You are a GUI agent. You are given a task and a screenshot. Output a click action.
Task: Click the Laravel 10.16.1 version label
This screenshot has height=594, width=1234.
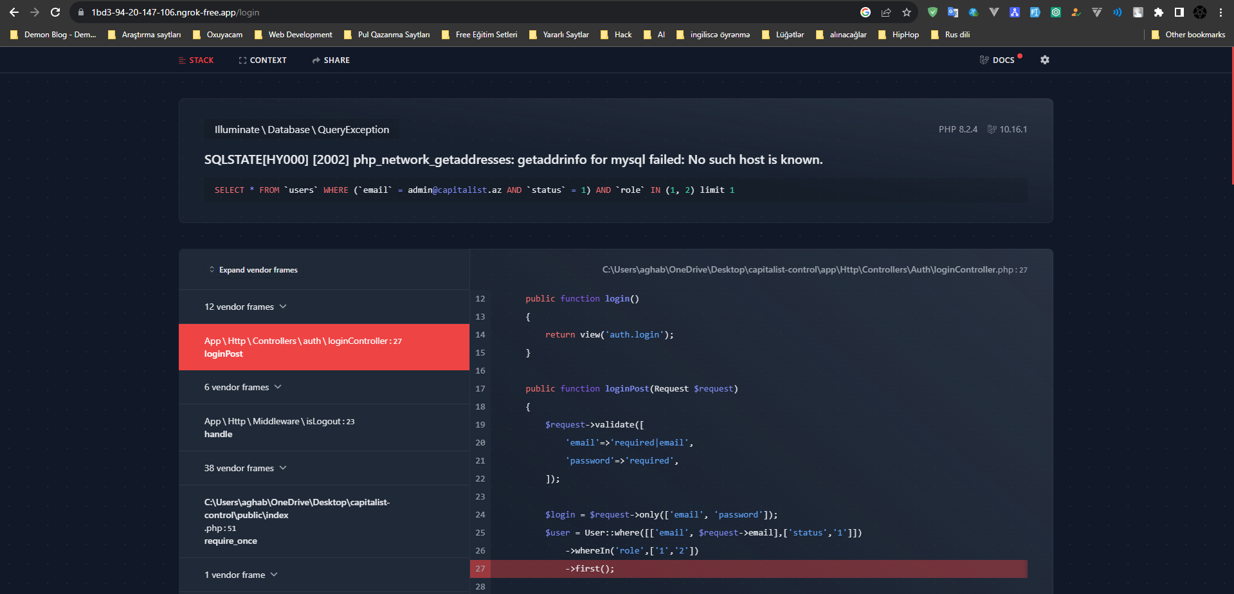tap(1007, 129)
